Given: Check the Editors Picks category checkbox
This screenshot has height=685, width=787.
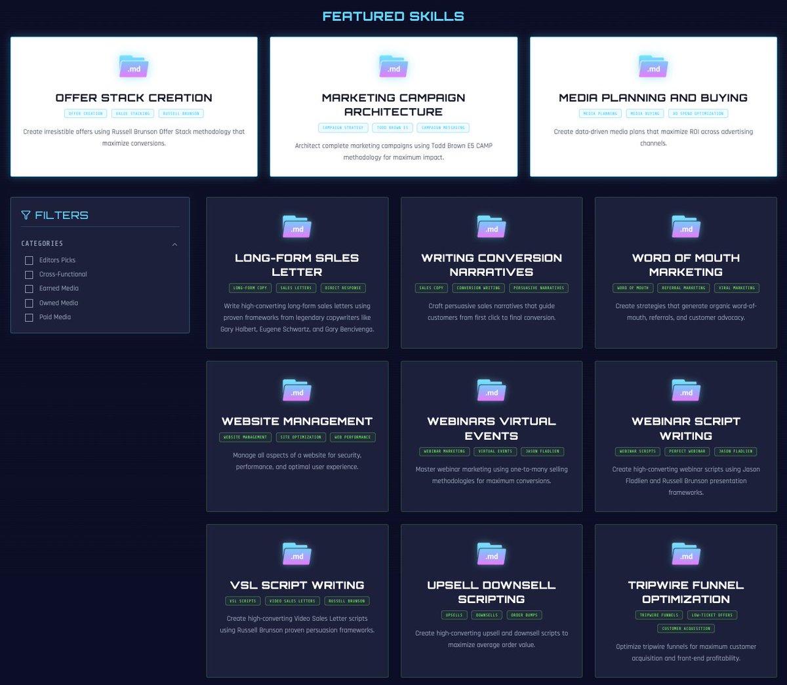Looking at the screenshot, I should [29, 260].
